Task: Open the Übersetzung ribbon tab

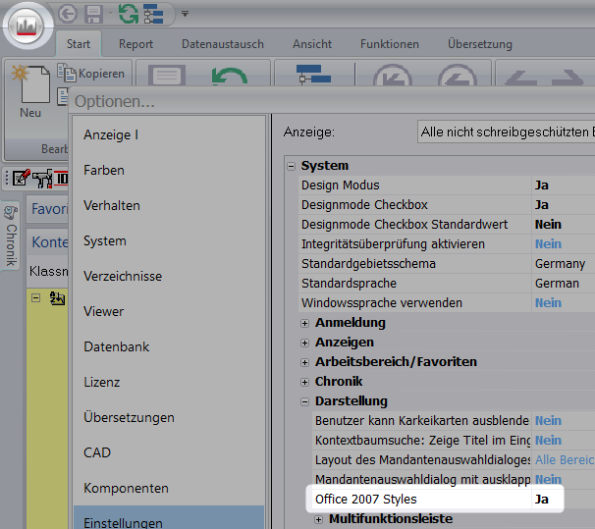Action: [x=480, y=44]
